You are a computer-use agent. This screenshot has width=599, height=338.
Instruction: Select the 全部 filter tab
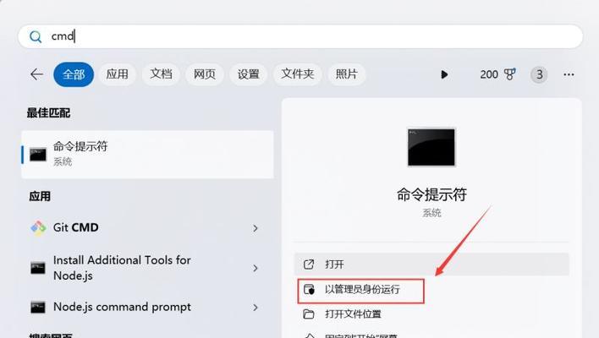74,74
